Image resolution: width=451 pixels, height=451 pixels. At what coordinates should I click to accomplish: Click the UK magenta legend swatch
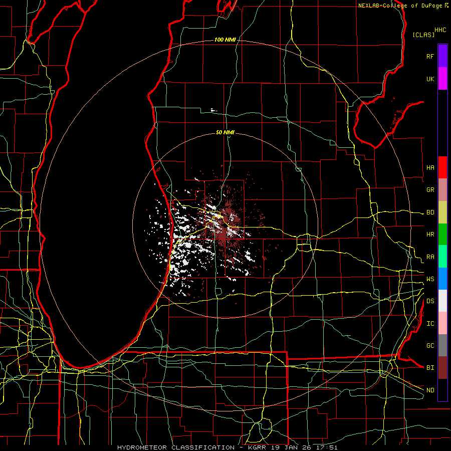tap(442, 79)
